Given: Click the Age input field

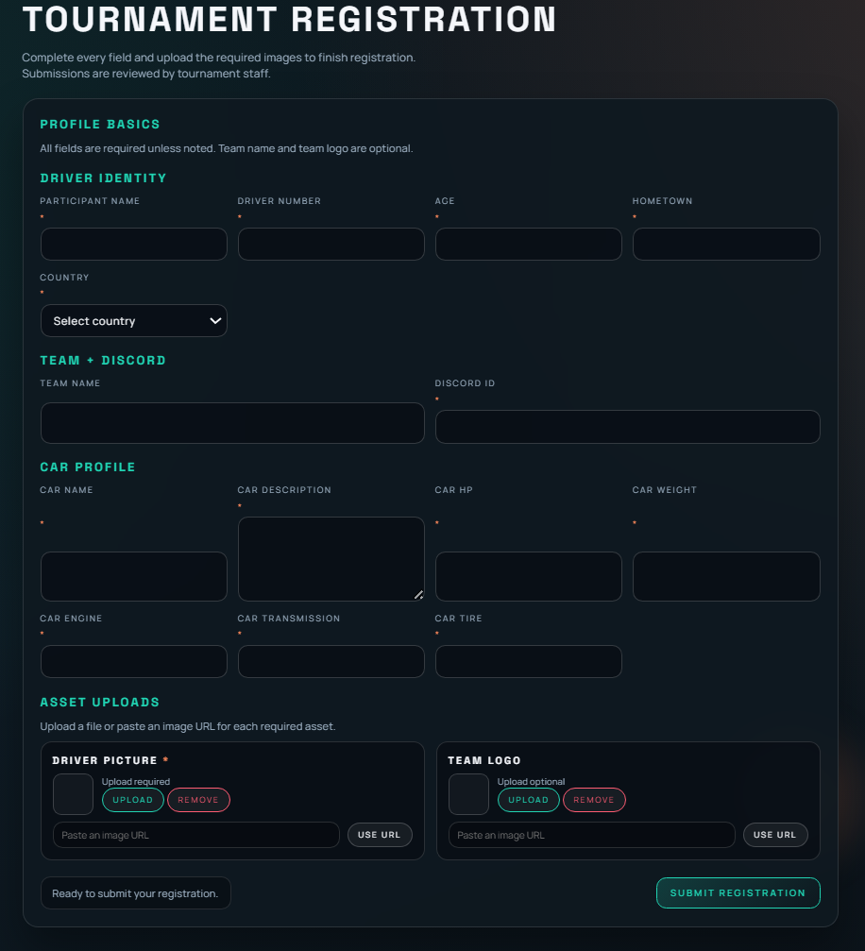Looking at the screenshot, I should tap(529, 244).
